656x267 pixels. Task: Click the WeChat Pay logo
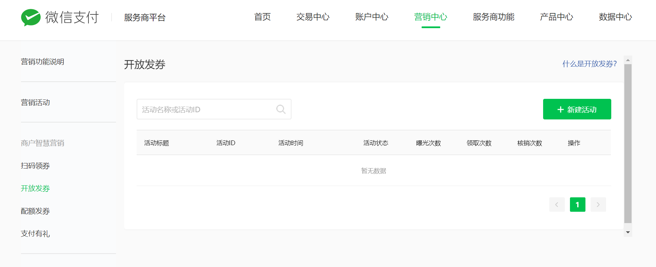click(x=60, y=17)
